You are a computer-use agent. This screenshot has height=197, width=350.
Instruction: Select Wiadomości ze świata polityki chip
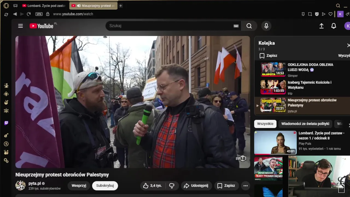click(x=305, y=124)
